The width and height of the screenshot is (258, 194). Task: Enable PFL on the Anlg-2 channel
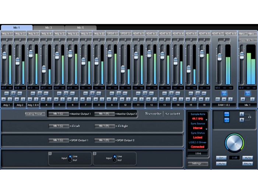click(20, 94)
